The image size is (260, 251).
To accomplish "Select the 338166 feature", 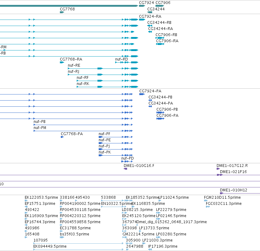I will (x=61, y=201).
